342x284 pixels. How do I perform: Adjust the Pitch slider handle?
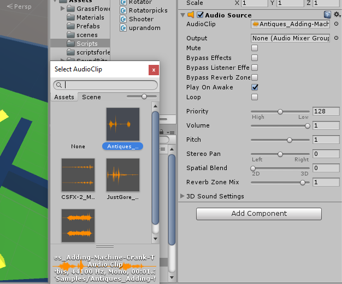click(290, 140)
